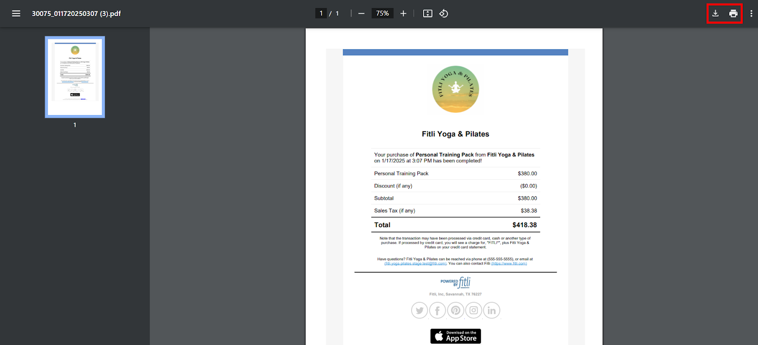Screen dimensions: 758x345
Task: Click the Facebook icon in receipt
Action: pyautogui.click(x=437, y=310)
